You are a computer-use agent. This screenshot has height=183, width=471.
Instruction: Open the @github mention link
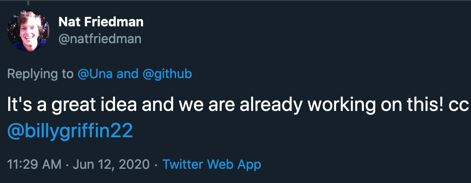click(x=167, y=74)
